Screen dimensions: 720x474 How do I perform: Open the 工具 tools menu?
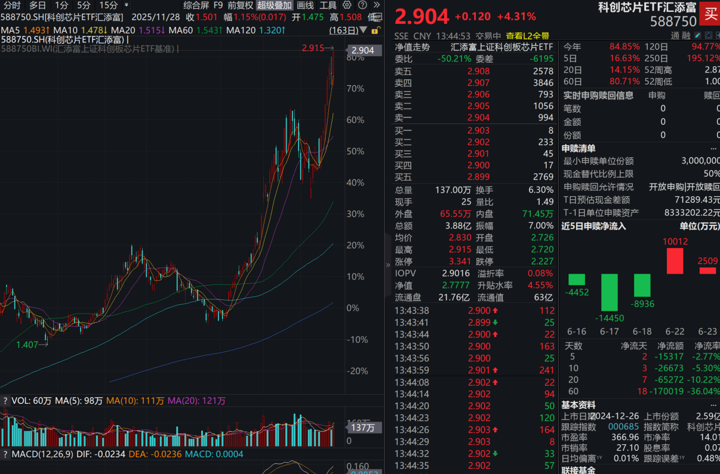pos(328,5)
